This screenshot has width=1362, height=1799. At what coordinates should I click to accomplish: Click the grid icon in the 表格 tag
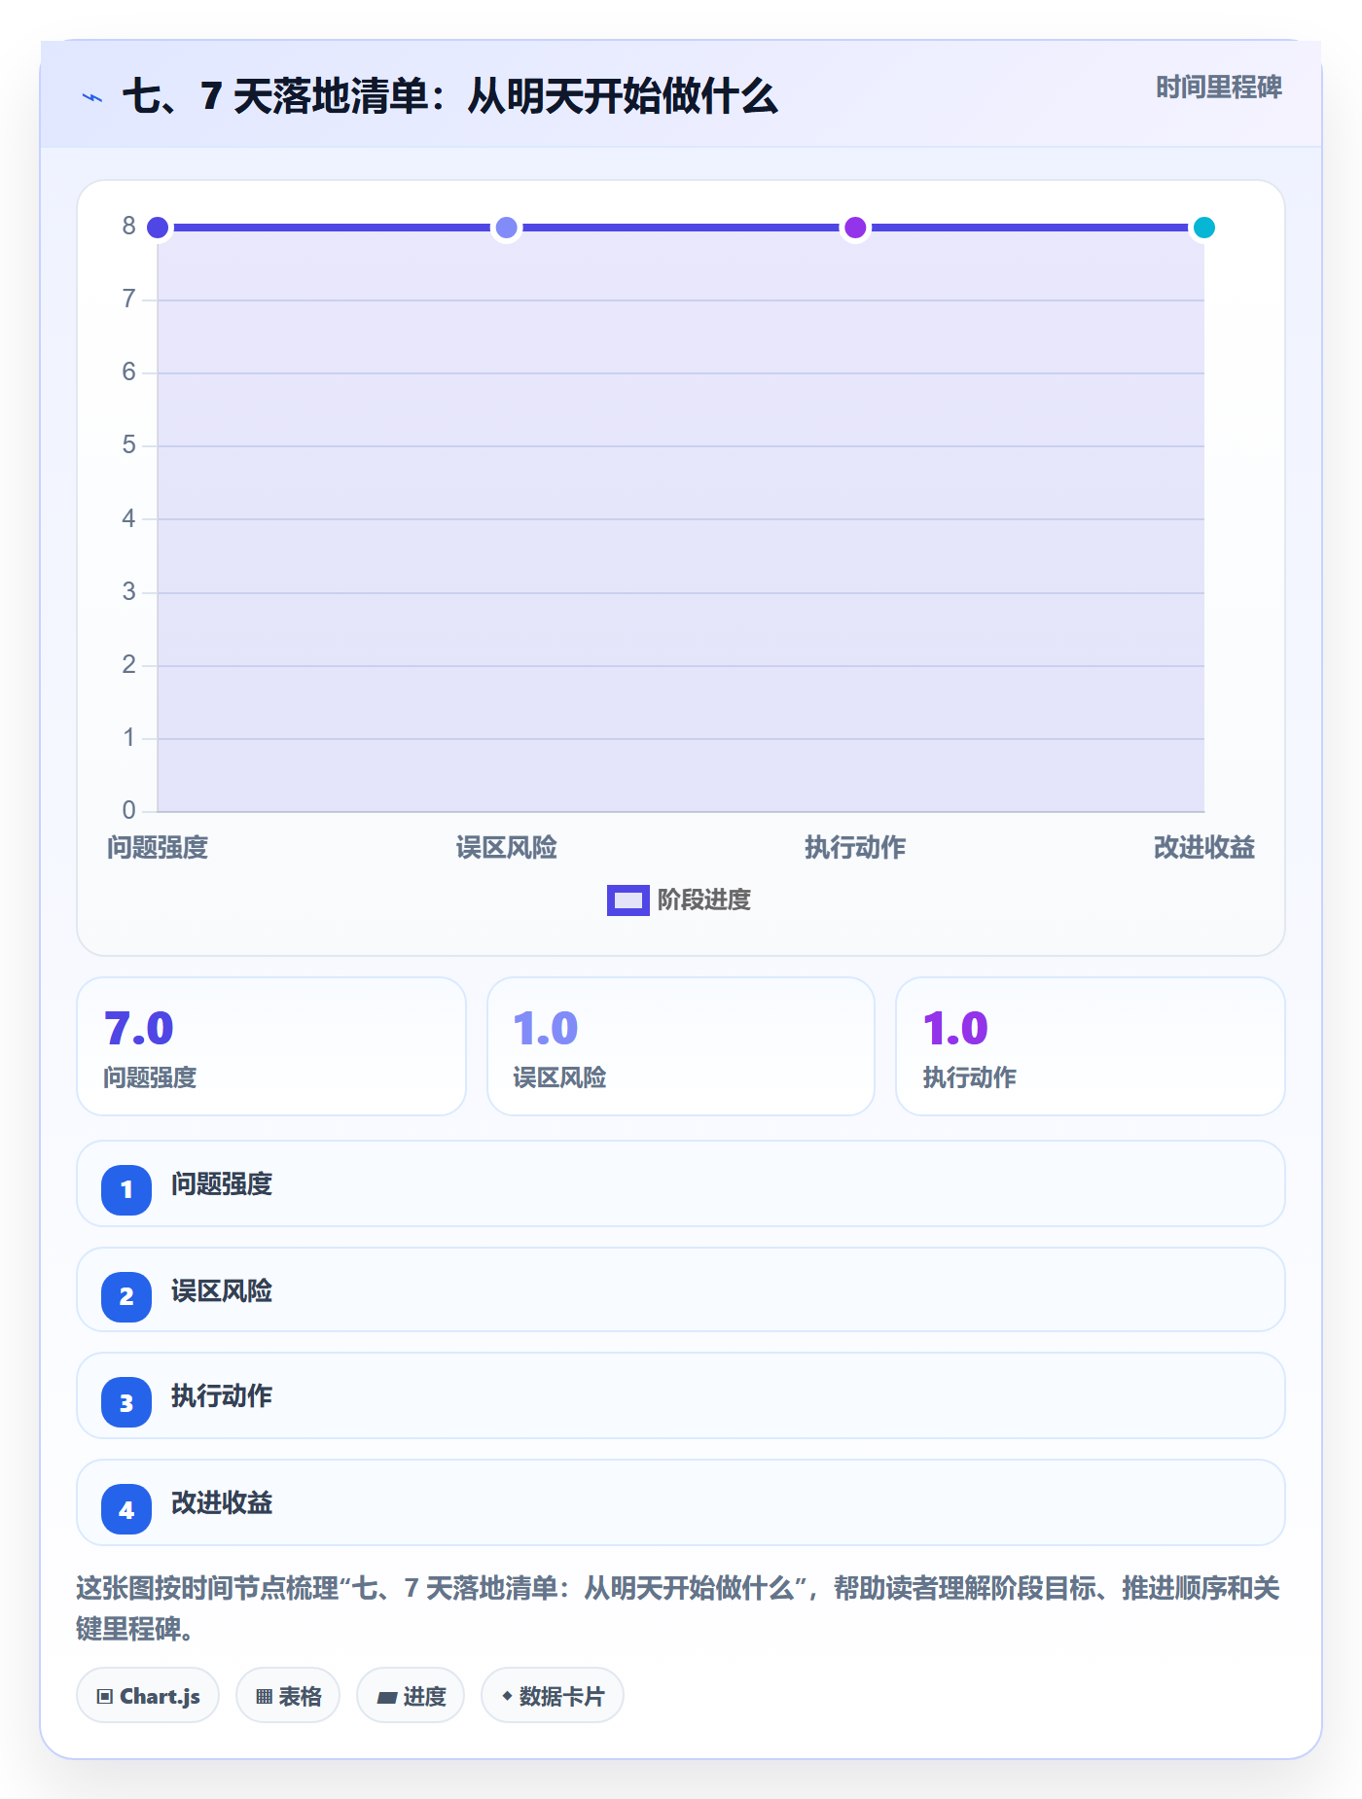tap(264, 1697)
